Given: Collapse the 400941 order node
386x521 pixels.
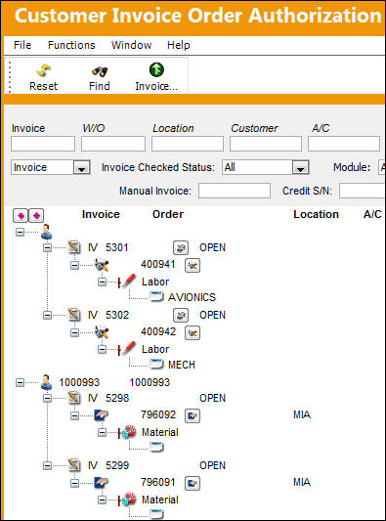Looking at the screenshot, I should pyautogui.click(x=74, y=265).
